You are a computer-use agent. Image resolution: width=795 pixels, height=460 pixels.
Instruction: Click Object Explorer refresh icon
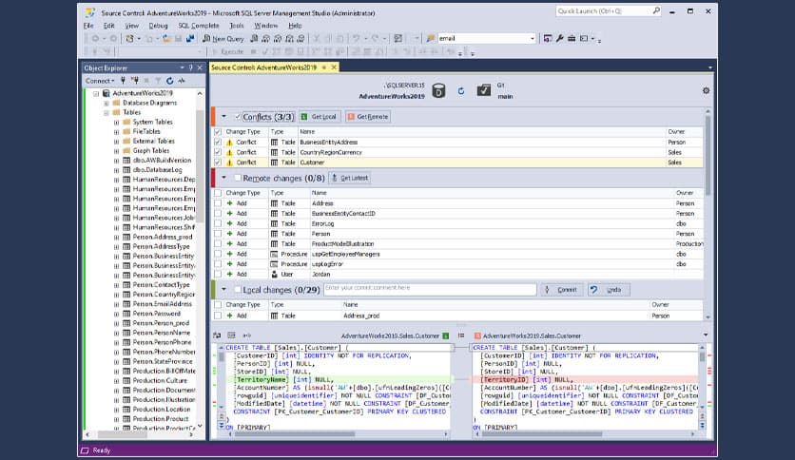point(170,81)
